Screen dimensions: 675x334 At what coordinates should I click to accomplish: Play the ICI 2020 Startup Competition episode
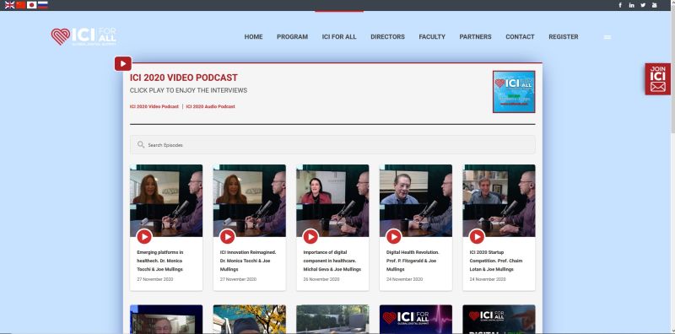pos(477,236)
